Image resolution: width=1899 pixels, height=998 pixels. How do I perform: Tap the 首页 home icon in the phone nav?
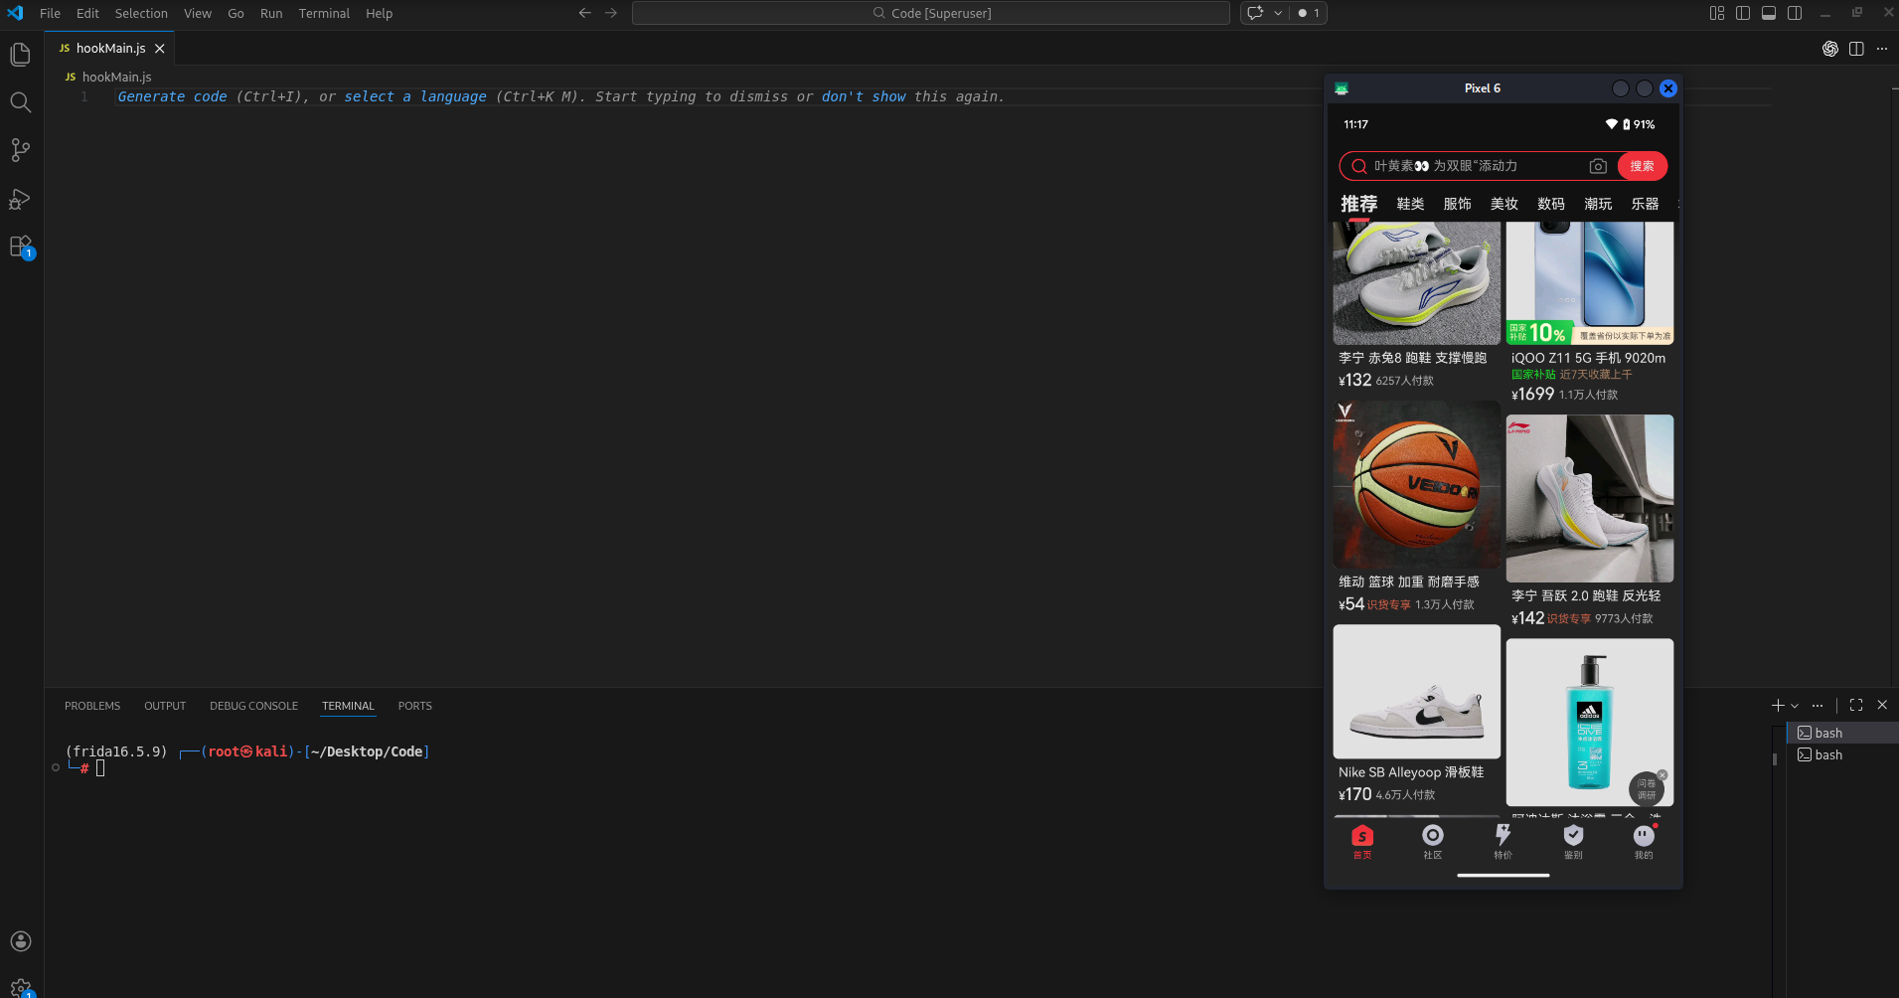(1362, 841)
